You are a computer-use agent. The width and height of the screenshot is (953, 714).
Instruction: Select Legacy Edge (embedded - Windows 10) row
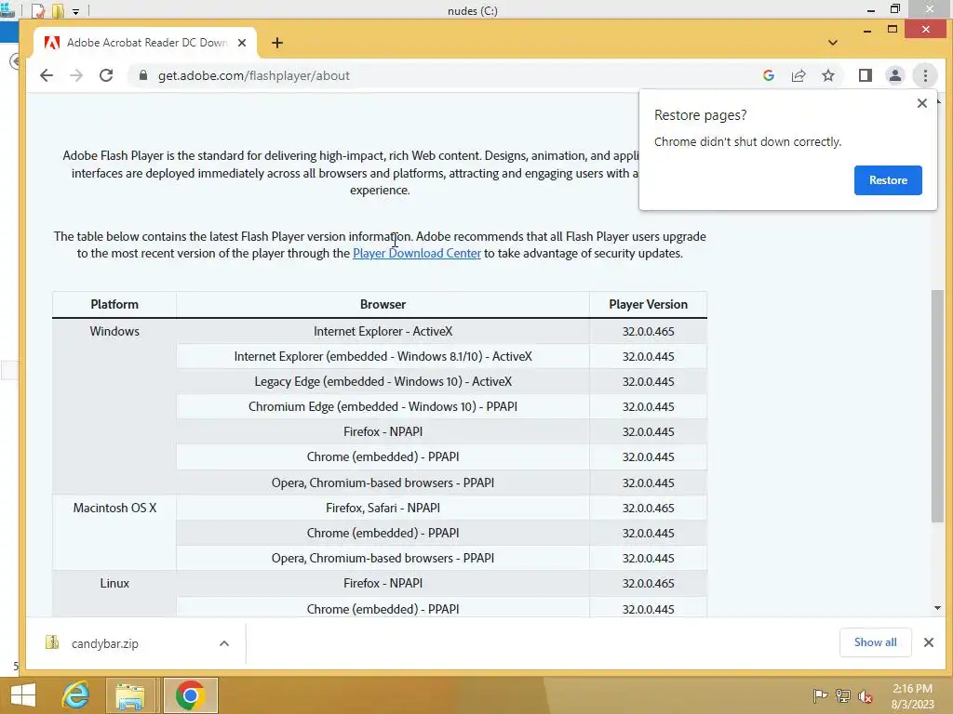[383, 381]
